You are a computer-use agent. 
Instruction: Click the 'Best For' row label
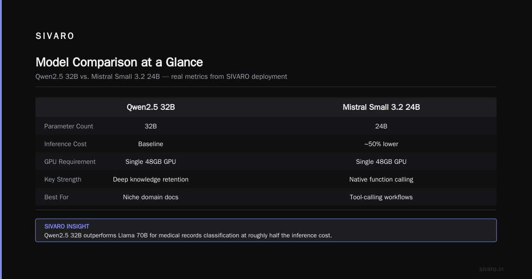(56, 197)
